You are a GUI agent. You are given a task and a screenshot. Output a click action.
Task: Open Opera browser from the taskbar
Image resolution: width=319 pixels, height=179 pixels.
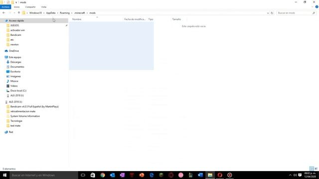click(220, 175)
